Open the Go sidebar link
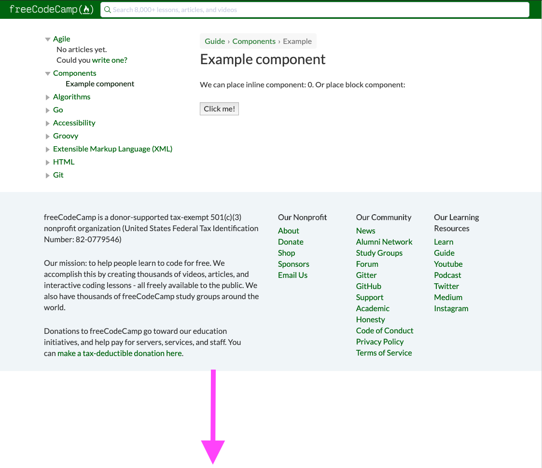 tap(58, 110)
